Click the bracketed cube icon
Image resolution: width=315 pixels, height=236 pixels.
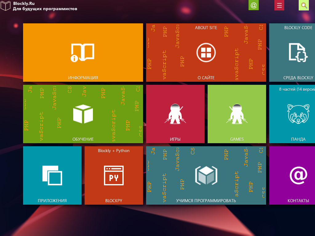(x=206, y=175)
